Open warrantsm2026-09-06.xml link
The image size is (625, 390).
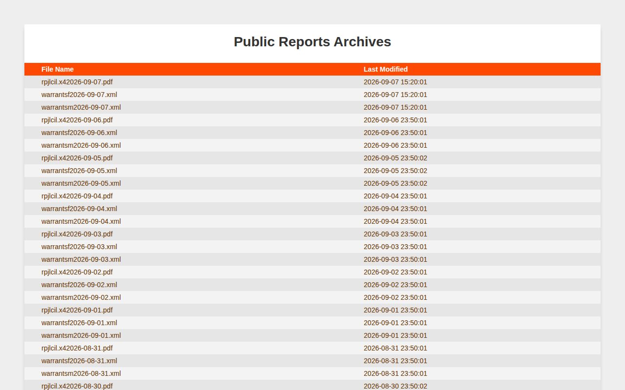pos(81,145)
